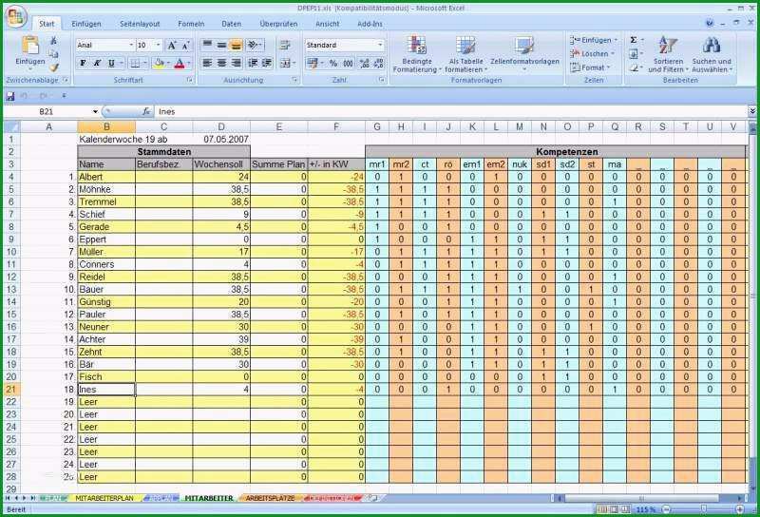Click the save disk icon

pos(9,96)
